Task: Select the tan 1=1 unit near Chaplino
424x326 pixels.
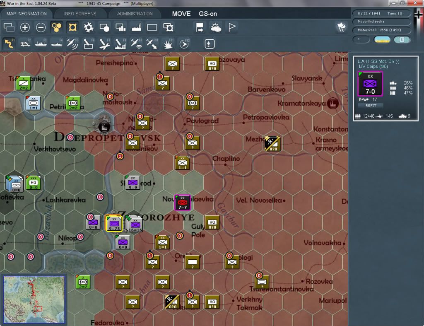Action: [x=182, y=163]
